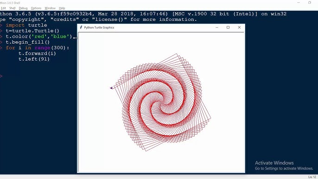
Task: Click the Python Turtle Graphics title text
Action: pos(99,27)
